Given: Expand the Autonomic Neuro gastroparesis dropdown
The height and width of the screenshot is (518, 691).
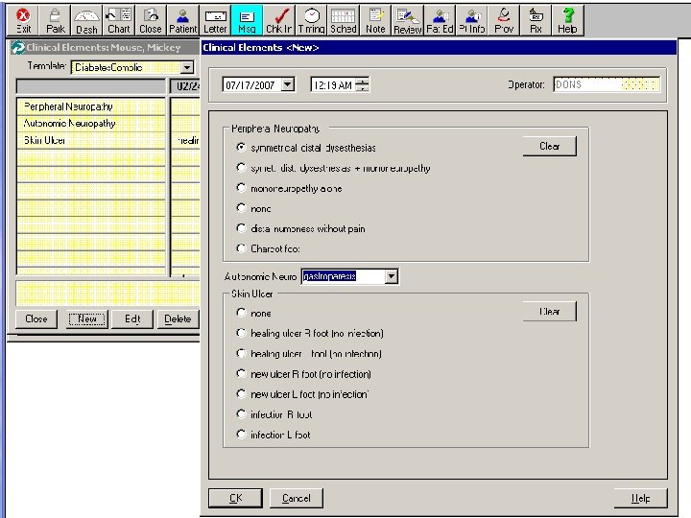Looking at the screenshot, I should [391, 276].
